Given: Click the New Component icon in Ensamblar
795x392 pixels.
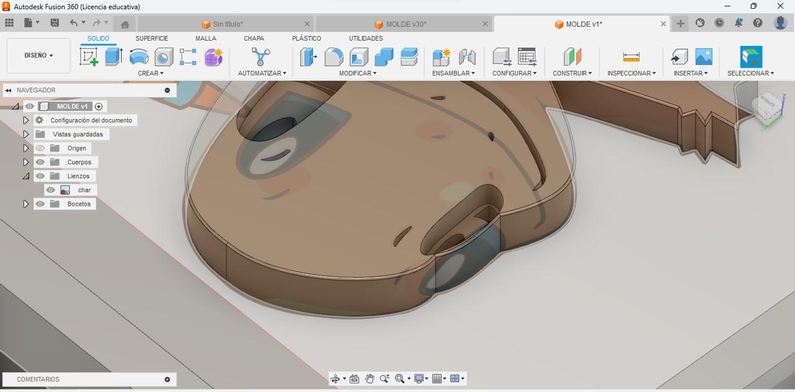Looking at the screenshot, I should pos(442,57).
